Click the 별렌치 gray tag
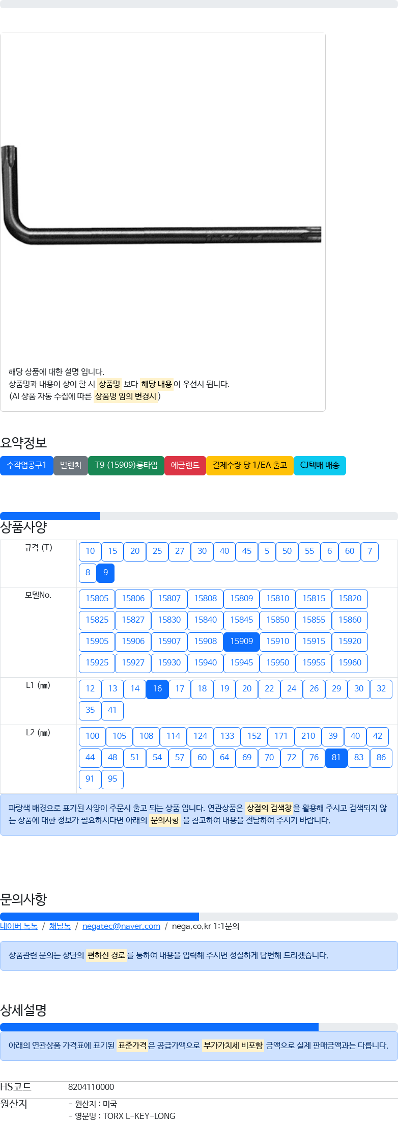Viewport: 398px width, 1123px height. coord(71,466)
